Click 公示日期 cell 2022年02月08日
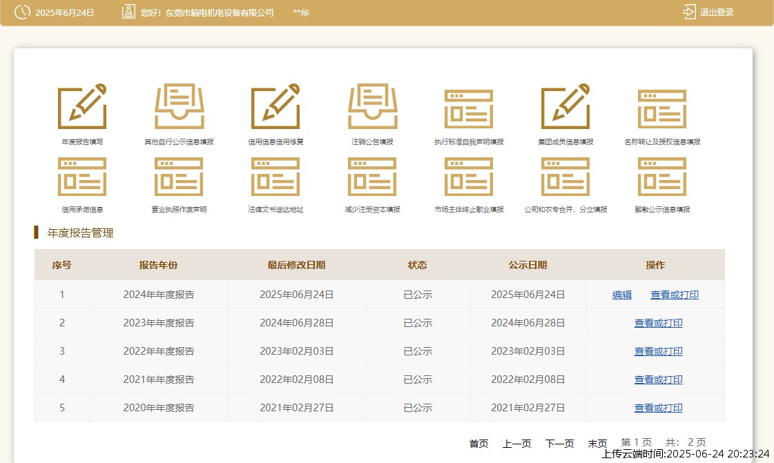This screenshot has width=774, height=463. pos(528,380)
